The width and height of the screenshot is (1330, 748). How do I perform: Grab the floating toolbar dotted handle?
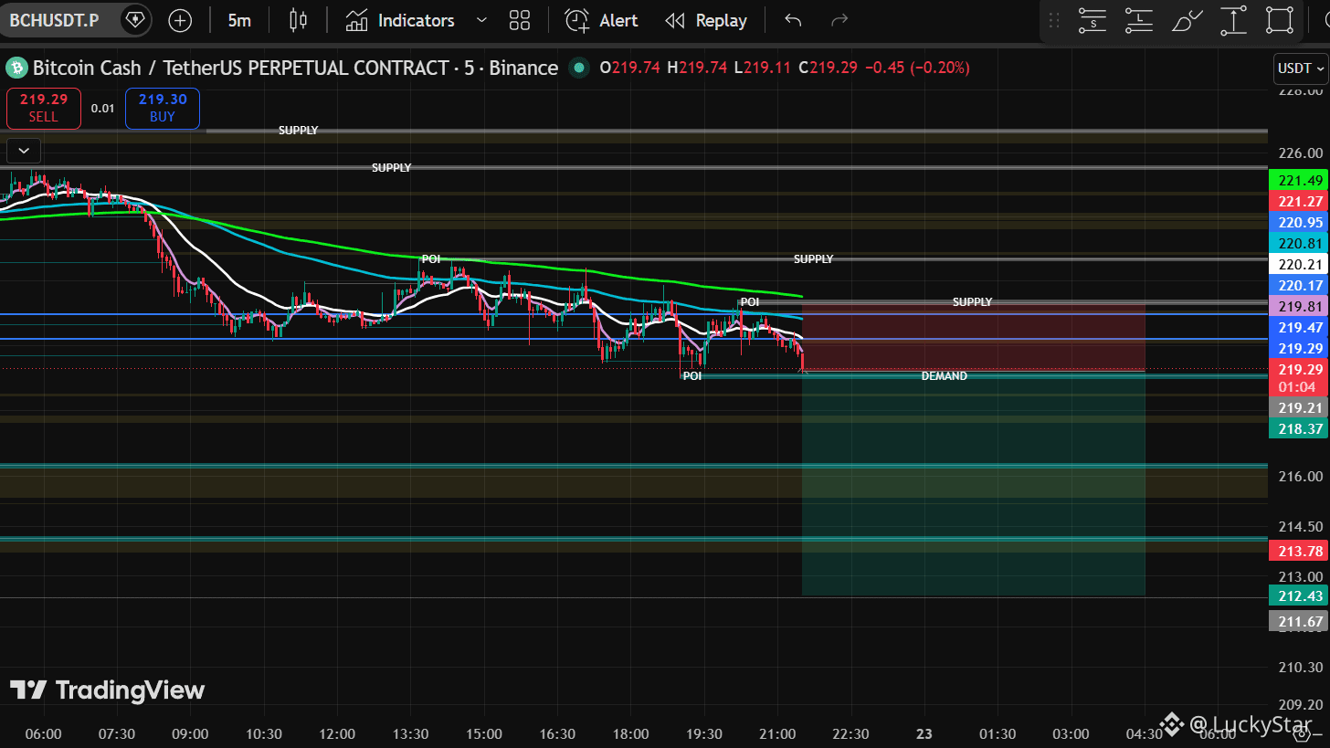click(1054, 20)
